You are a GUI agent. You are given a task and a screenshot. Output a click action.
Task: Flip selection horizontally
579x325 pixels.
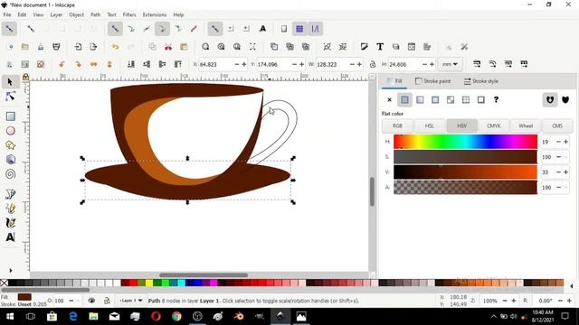(x=94, y=64)
